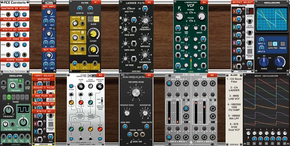Select the LO range button on the Oscillator
290x146 pixels.
(x=4, y=97)
